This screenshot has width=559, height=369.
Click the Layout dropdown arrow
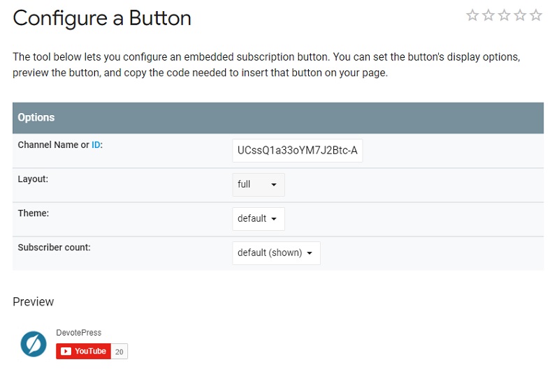tap(274, 185)
